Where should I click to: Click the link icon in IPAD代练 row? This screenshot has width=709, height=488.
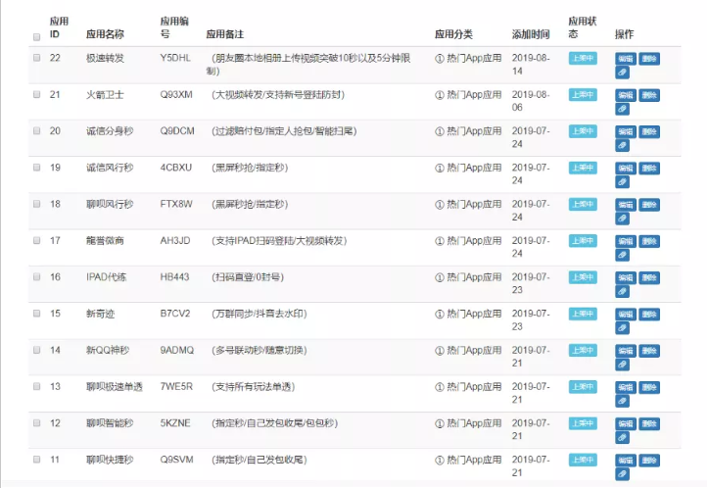pyautogui.click(x=622, y=291)
